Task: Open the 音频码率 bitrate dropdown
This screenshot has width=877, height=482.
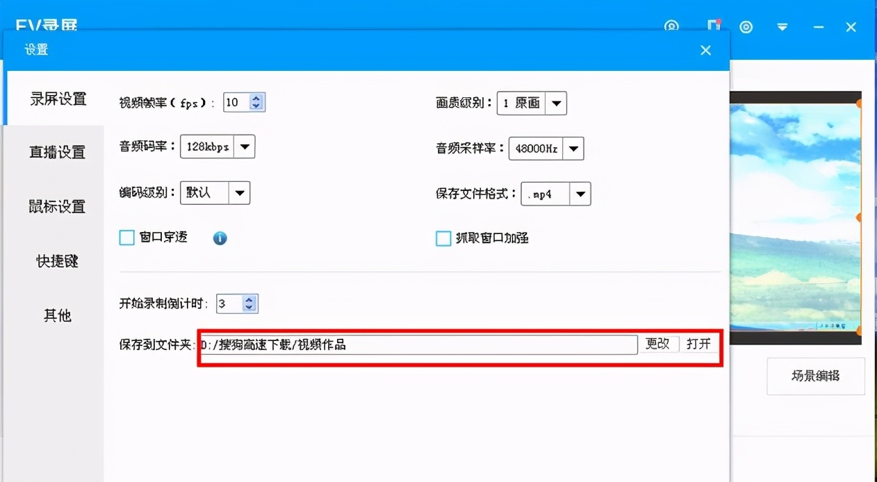Action: 245,147
